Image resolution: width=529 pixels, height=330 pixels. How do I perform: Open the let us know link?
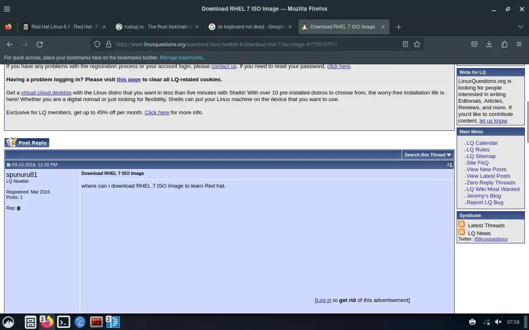click(x=493, y=120)
